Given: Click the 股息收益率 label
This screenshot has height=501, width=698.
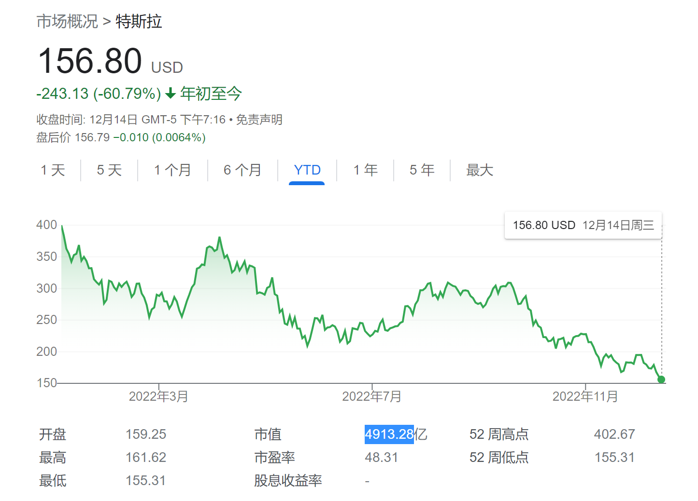Looking at the screenshot, I should click(x=288, y=481).
